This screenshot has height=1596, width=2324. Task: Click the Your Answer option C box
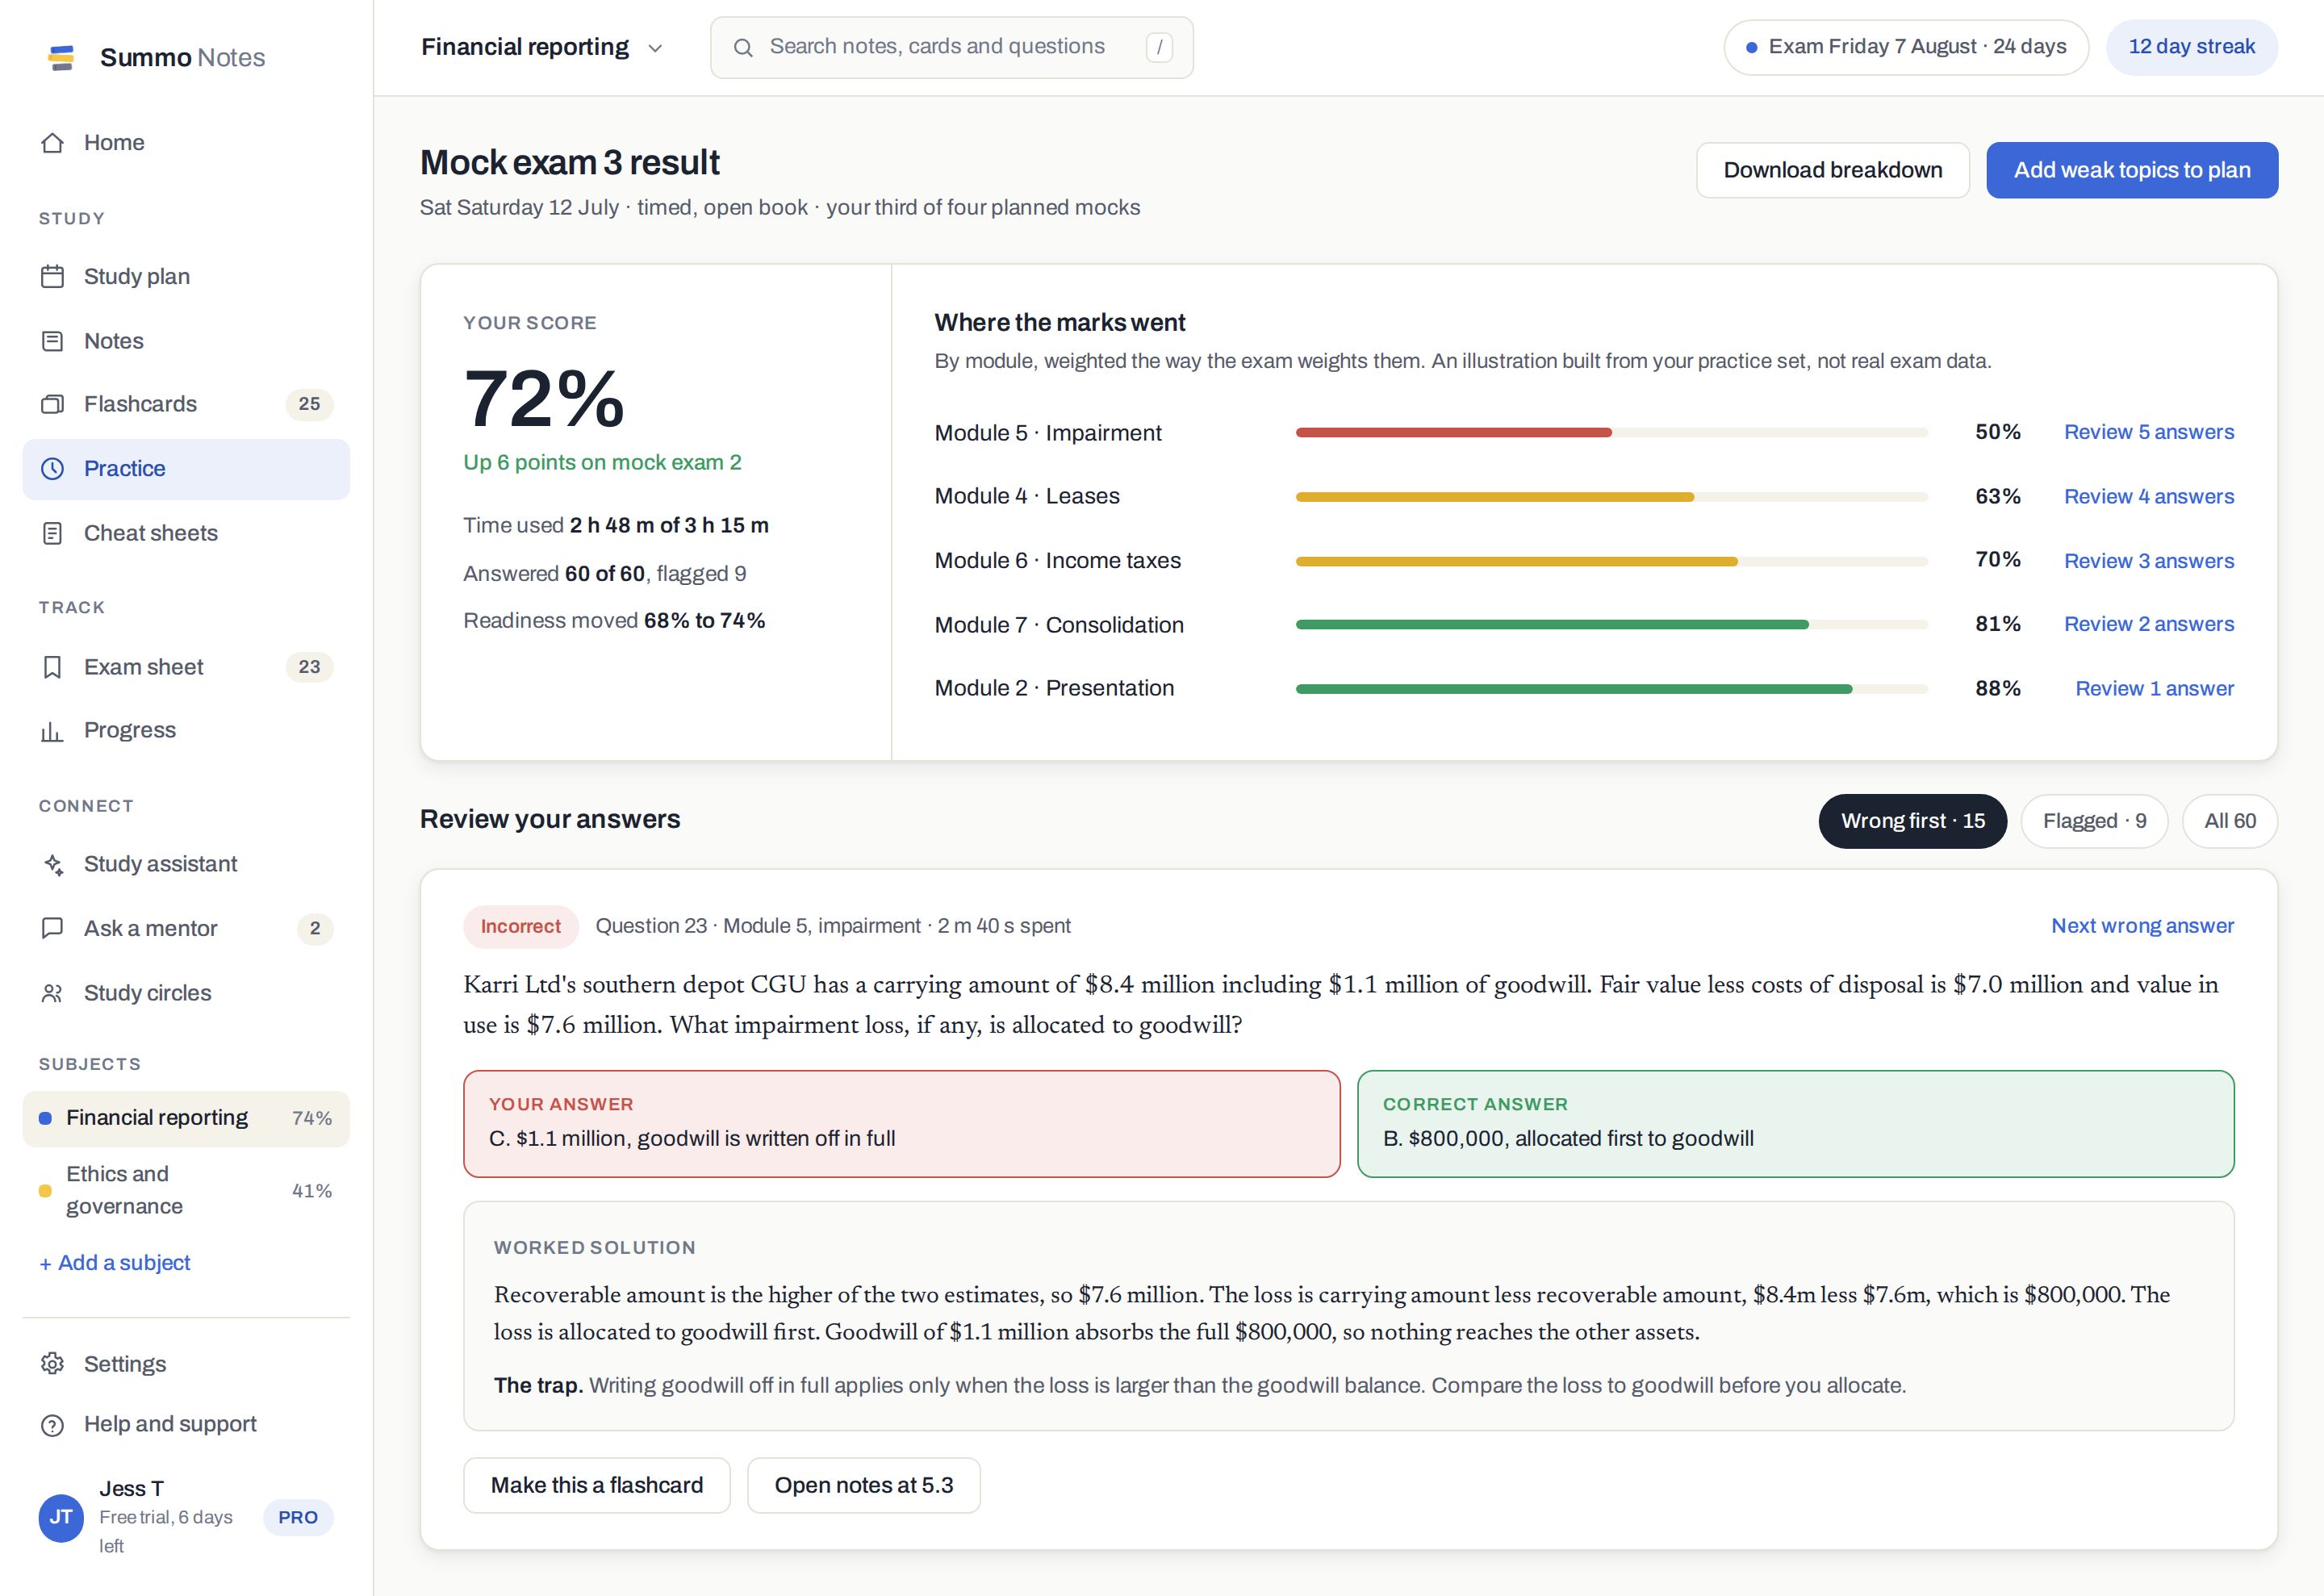(x=901, y=1124)
